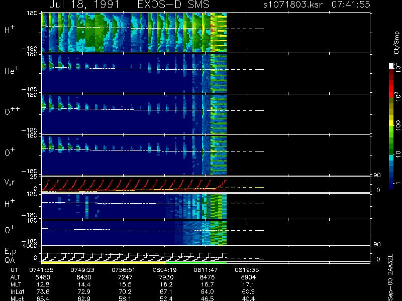Click the InLat value '60.9'
The image size is (402, 301).
coord(248,291)
